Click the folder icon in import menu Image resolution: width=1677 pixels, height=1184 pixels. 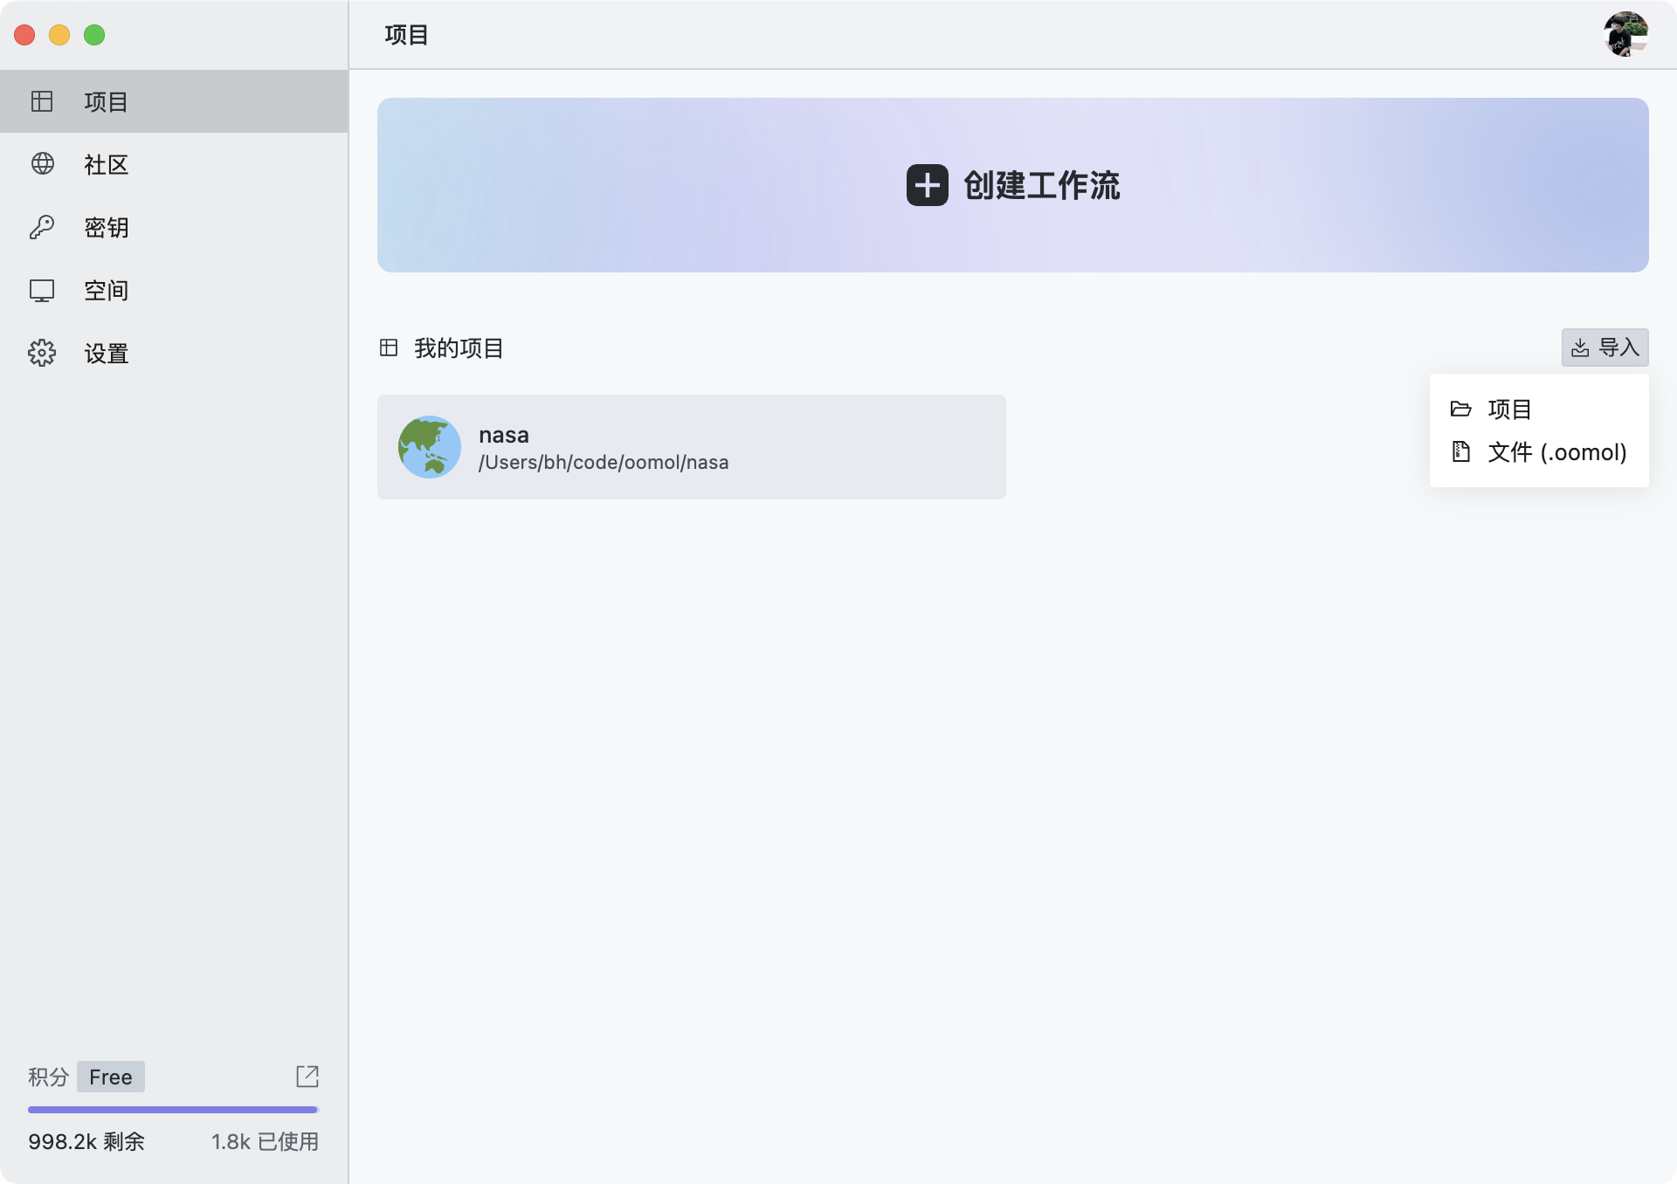click(x=1460, y=409)
